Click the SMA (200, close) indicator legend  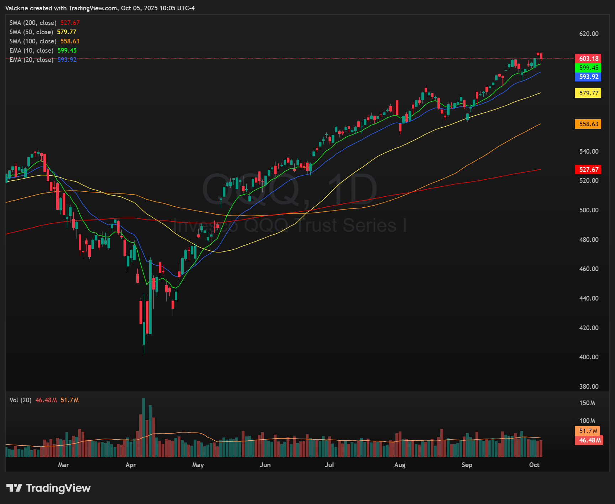coord(44,23)
